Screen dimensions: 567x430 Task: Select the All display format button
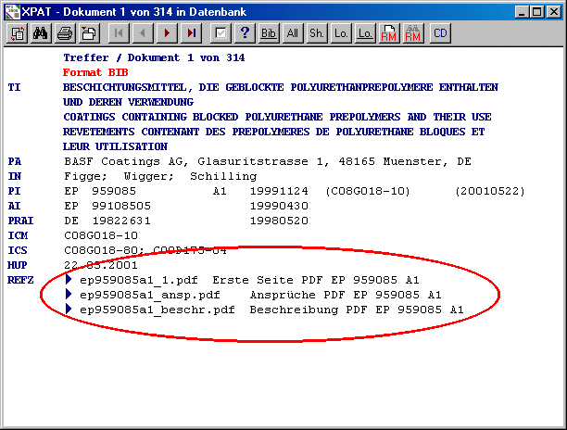[293, 33]
